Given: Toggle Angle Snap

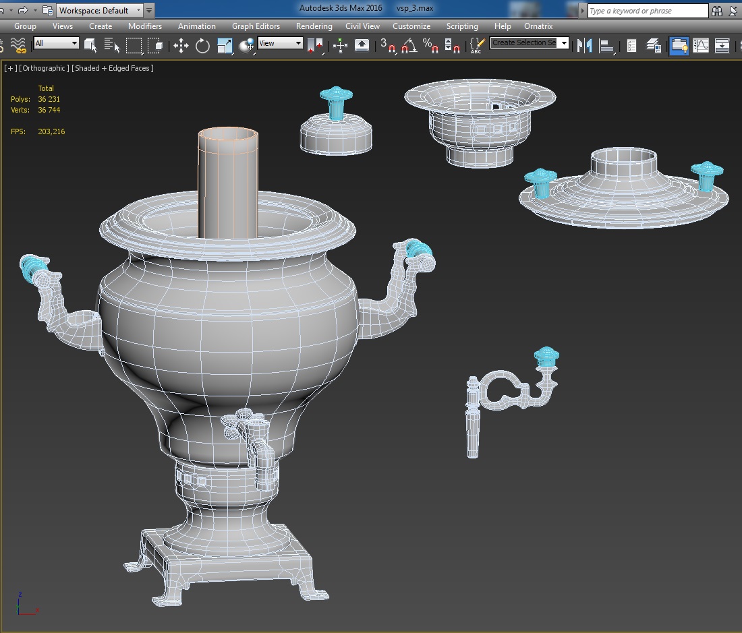Looking at the screenshot, I should tap(409, 46).
